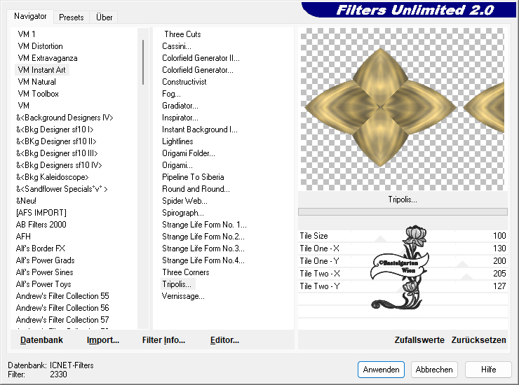Click the Datenbank button
Viewport: 519px width, 385px height.
pyautogui.click(x=41, y=340)
